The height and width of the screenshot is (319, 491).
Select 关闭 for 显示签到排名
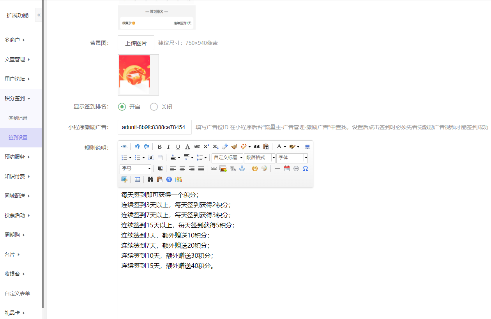pos(154,107)
